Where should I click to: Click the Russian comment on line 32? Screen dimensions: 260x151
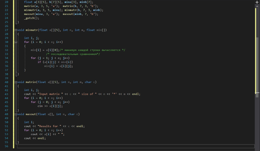(x=92, y=50)
